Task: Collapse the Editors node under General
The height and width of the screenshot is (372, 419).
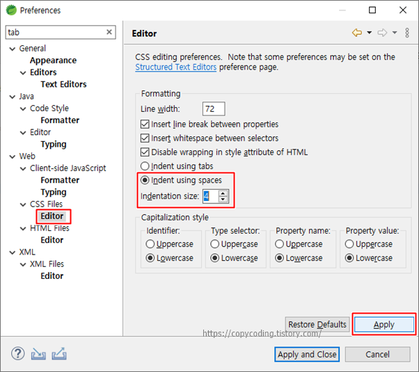Action: point(23,73)
